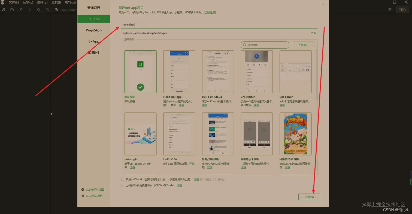Screen dimensions: 412x214
Task: Select the uni-starter template thumbnail
Action: click(257, 72)
